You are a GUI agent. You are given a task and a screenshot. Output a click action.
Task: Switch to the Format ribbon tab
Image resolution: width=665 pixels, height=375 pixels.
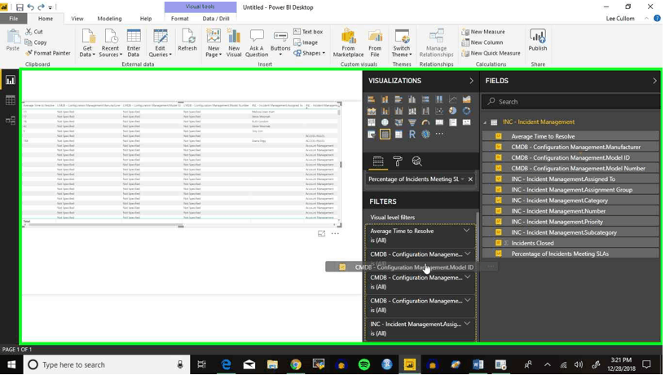pyautogui.click(x=180, y=19)
